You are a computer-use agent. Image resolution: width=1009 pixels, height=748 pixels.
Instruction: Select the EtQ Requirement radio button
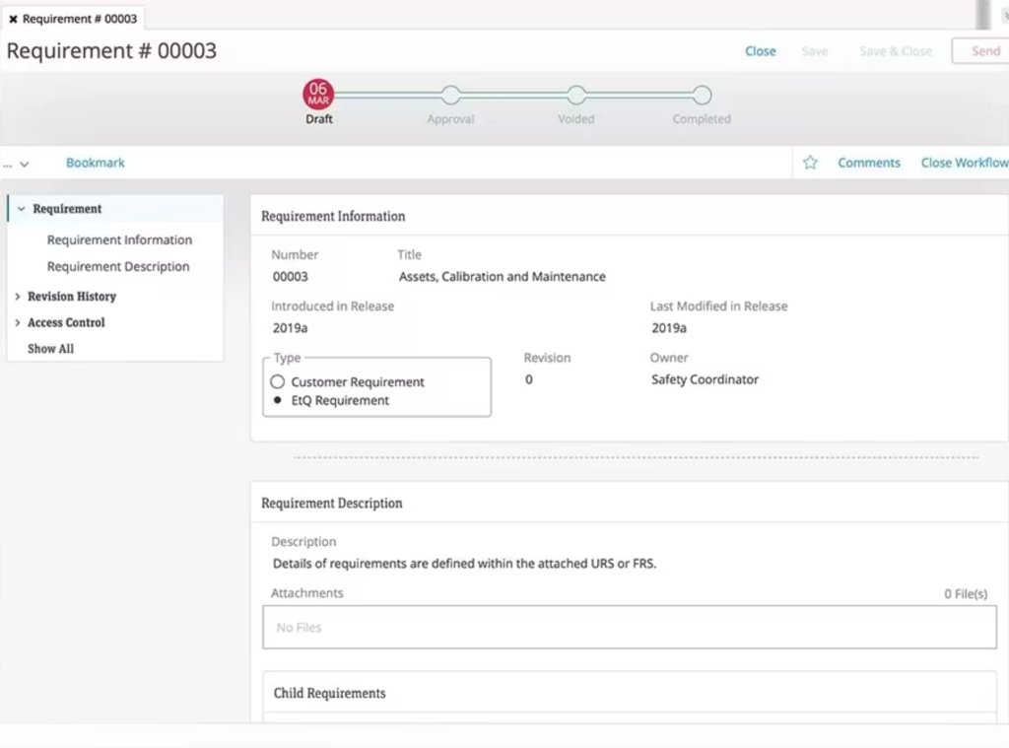coord(277,400)
